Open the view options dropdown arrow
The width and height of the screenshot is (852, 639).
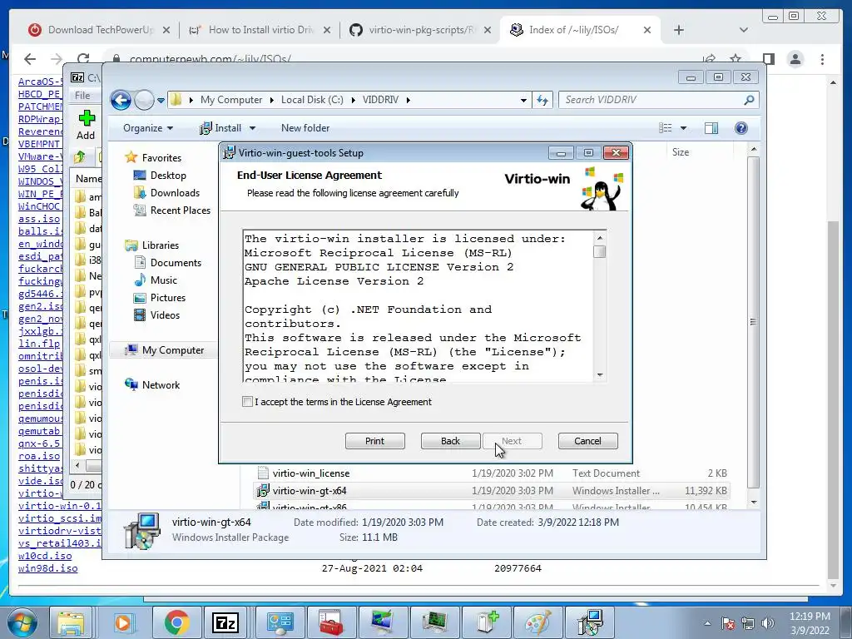[684, 128]
